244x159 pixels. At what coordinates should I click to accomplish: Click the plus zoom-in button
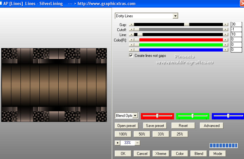pyautogui.click(x=117, y=143)
